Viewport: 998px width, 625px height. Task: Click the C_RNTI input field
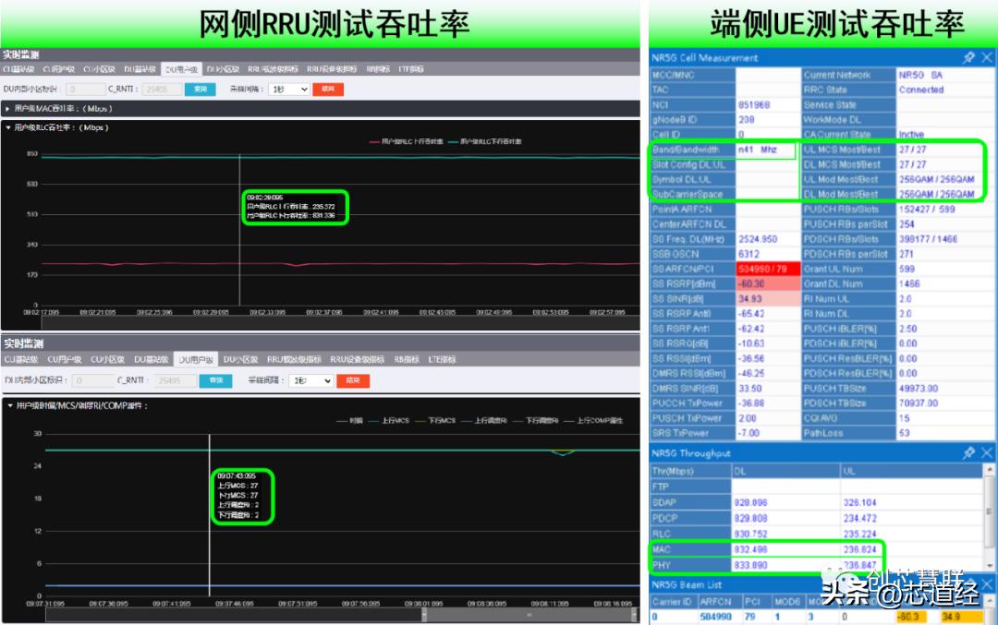pos(159,90)
